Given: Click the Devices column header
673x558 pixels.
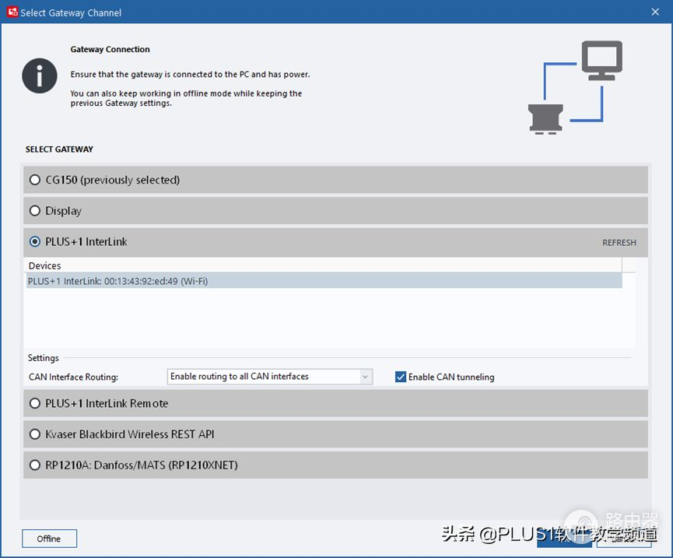Looking at the screenshot, I should point(324,265).
